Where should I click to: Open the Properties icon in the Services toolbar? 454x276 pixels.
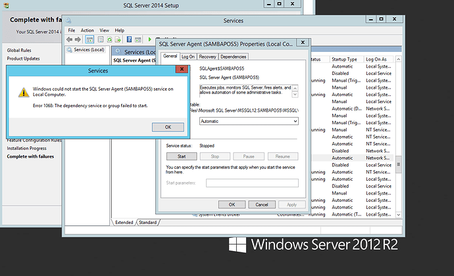101,39
